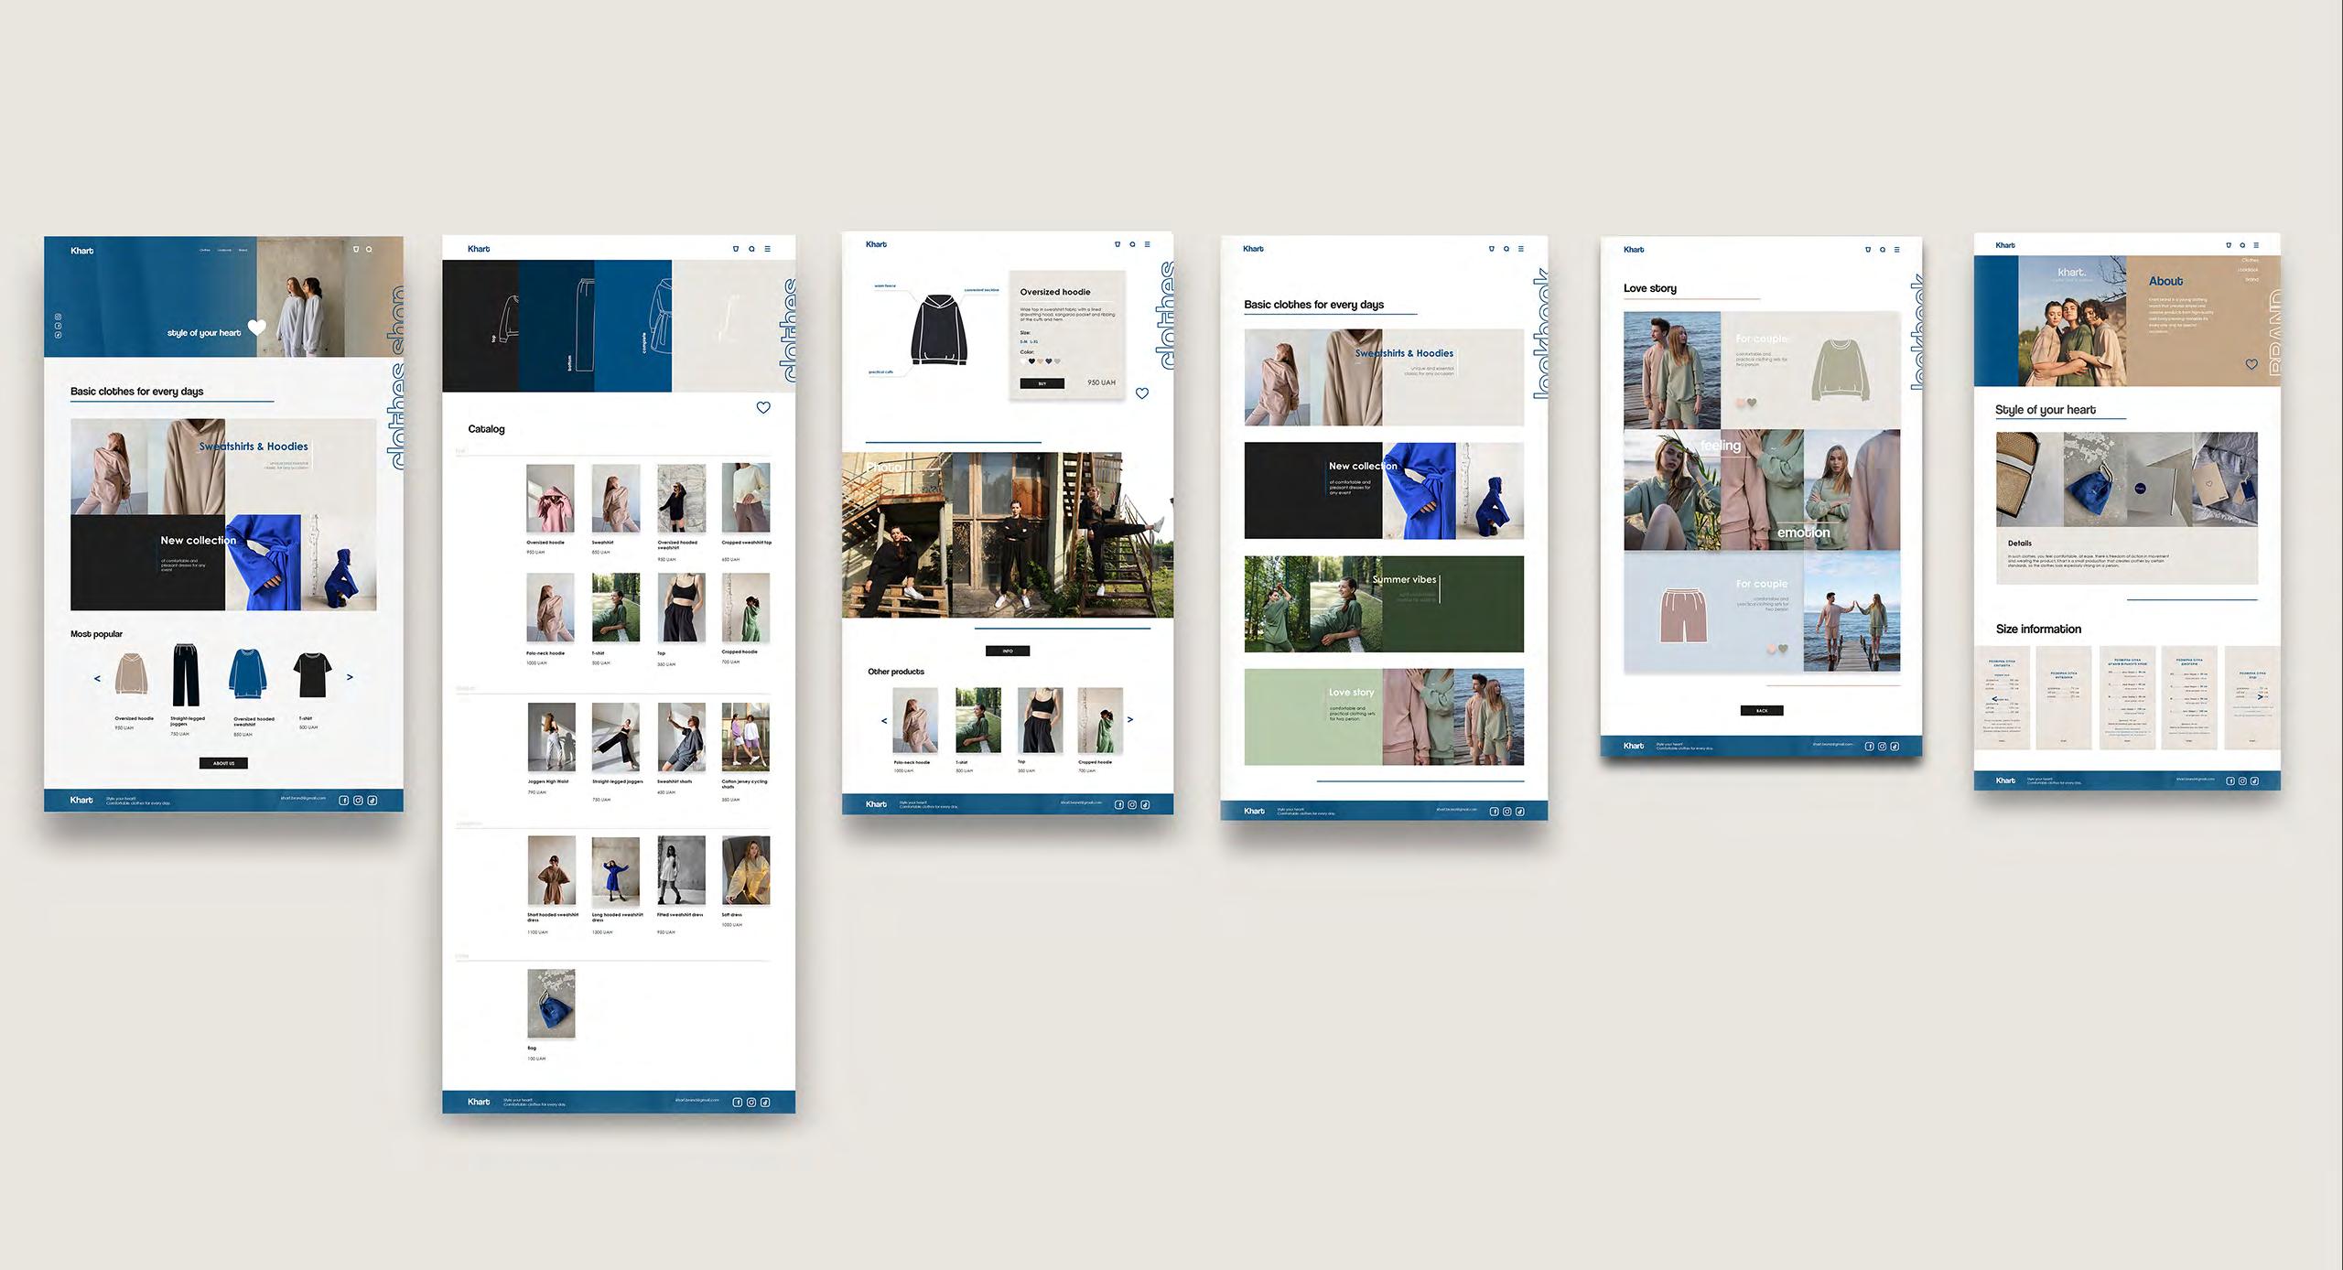Open Facebook from the home page footer
The image size is (2343, 1270).
[x=344, y=800]
